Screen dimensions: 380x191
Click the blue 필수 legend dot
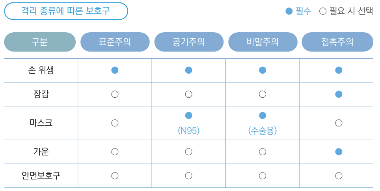click(x=289, y=11)
